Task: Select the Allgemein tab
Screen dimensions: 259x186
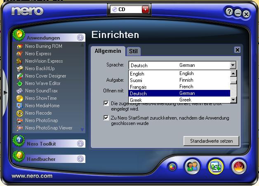Action: click(108, 51)
